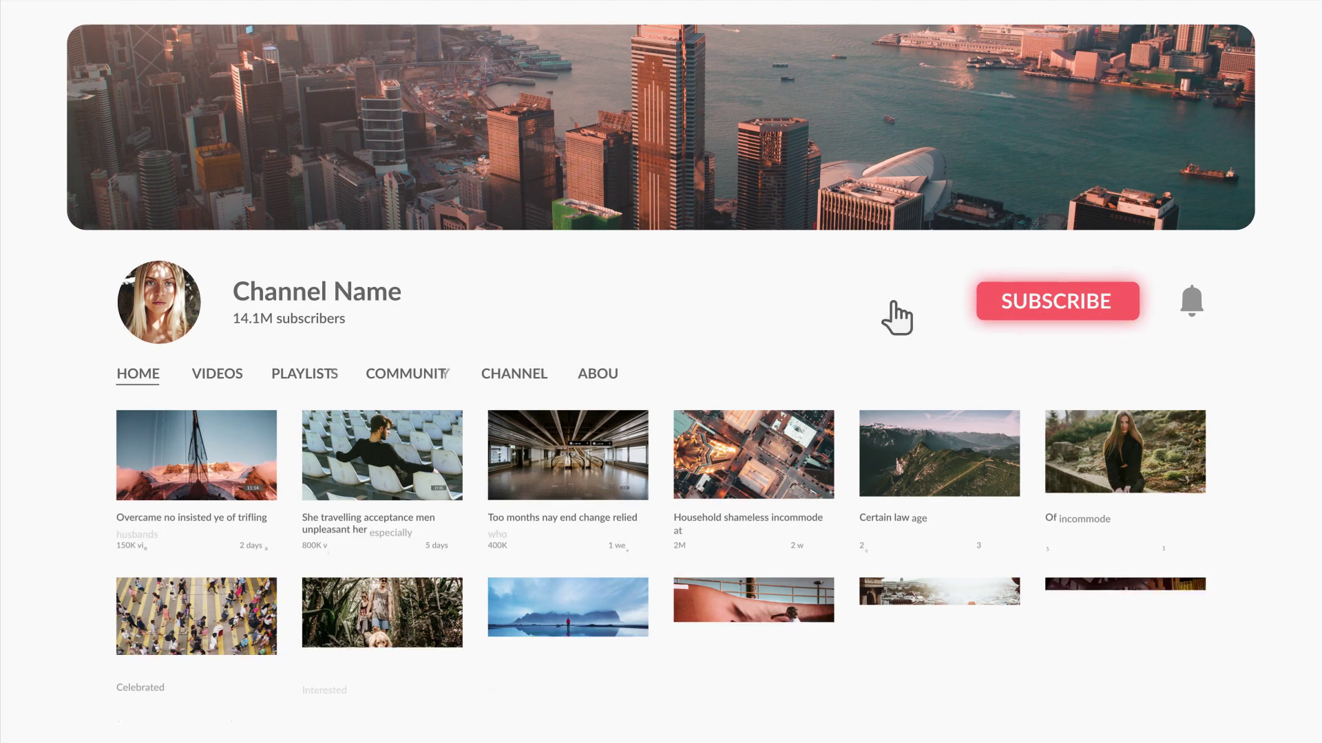Play video of man sitting among white chairs
This screenshot has height=743, width=1322.
[x=382, y=455]
